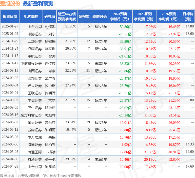
Task: Click the target price 14.33
Action: [190, 144]
